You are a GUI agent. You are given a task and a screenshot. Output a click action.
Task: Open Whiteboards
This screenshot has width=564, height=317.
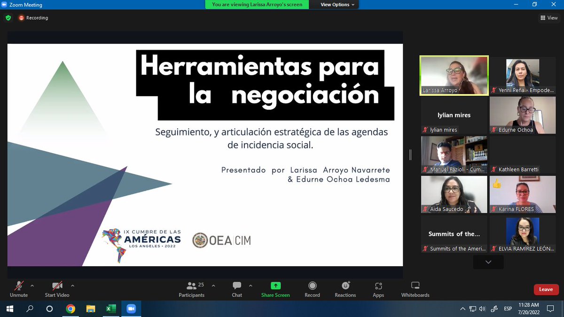point(415,289)
